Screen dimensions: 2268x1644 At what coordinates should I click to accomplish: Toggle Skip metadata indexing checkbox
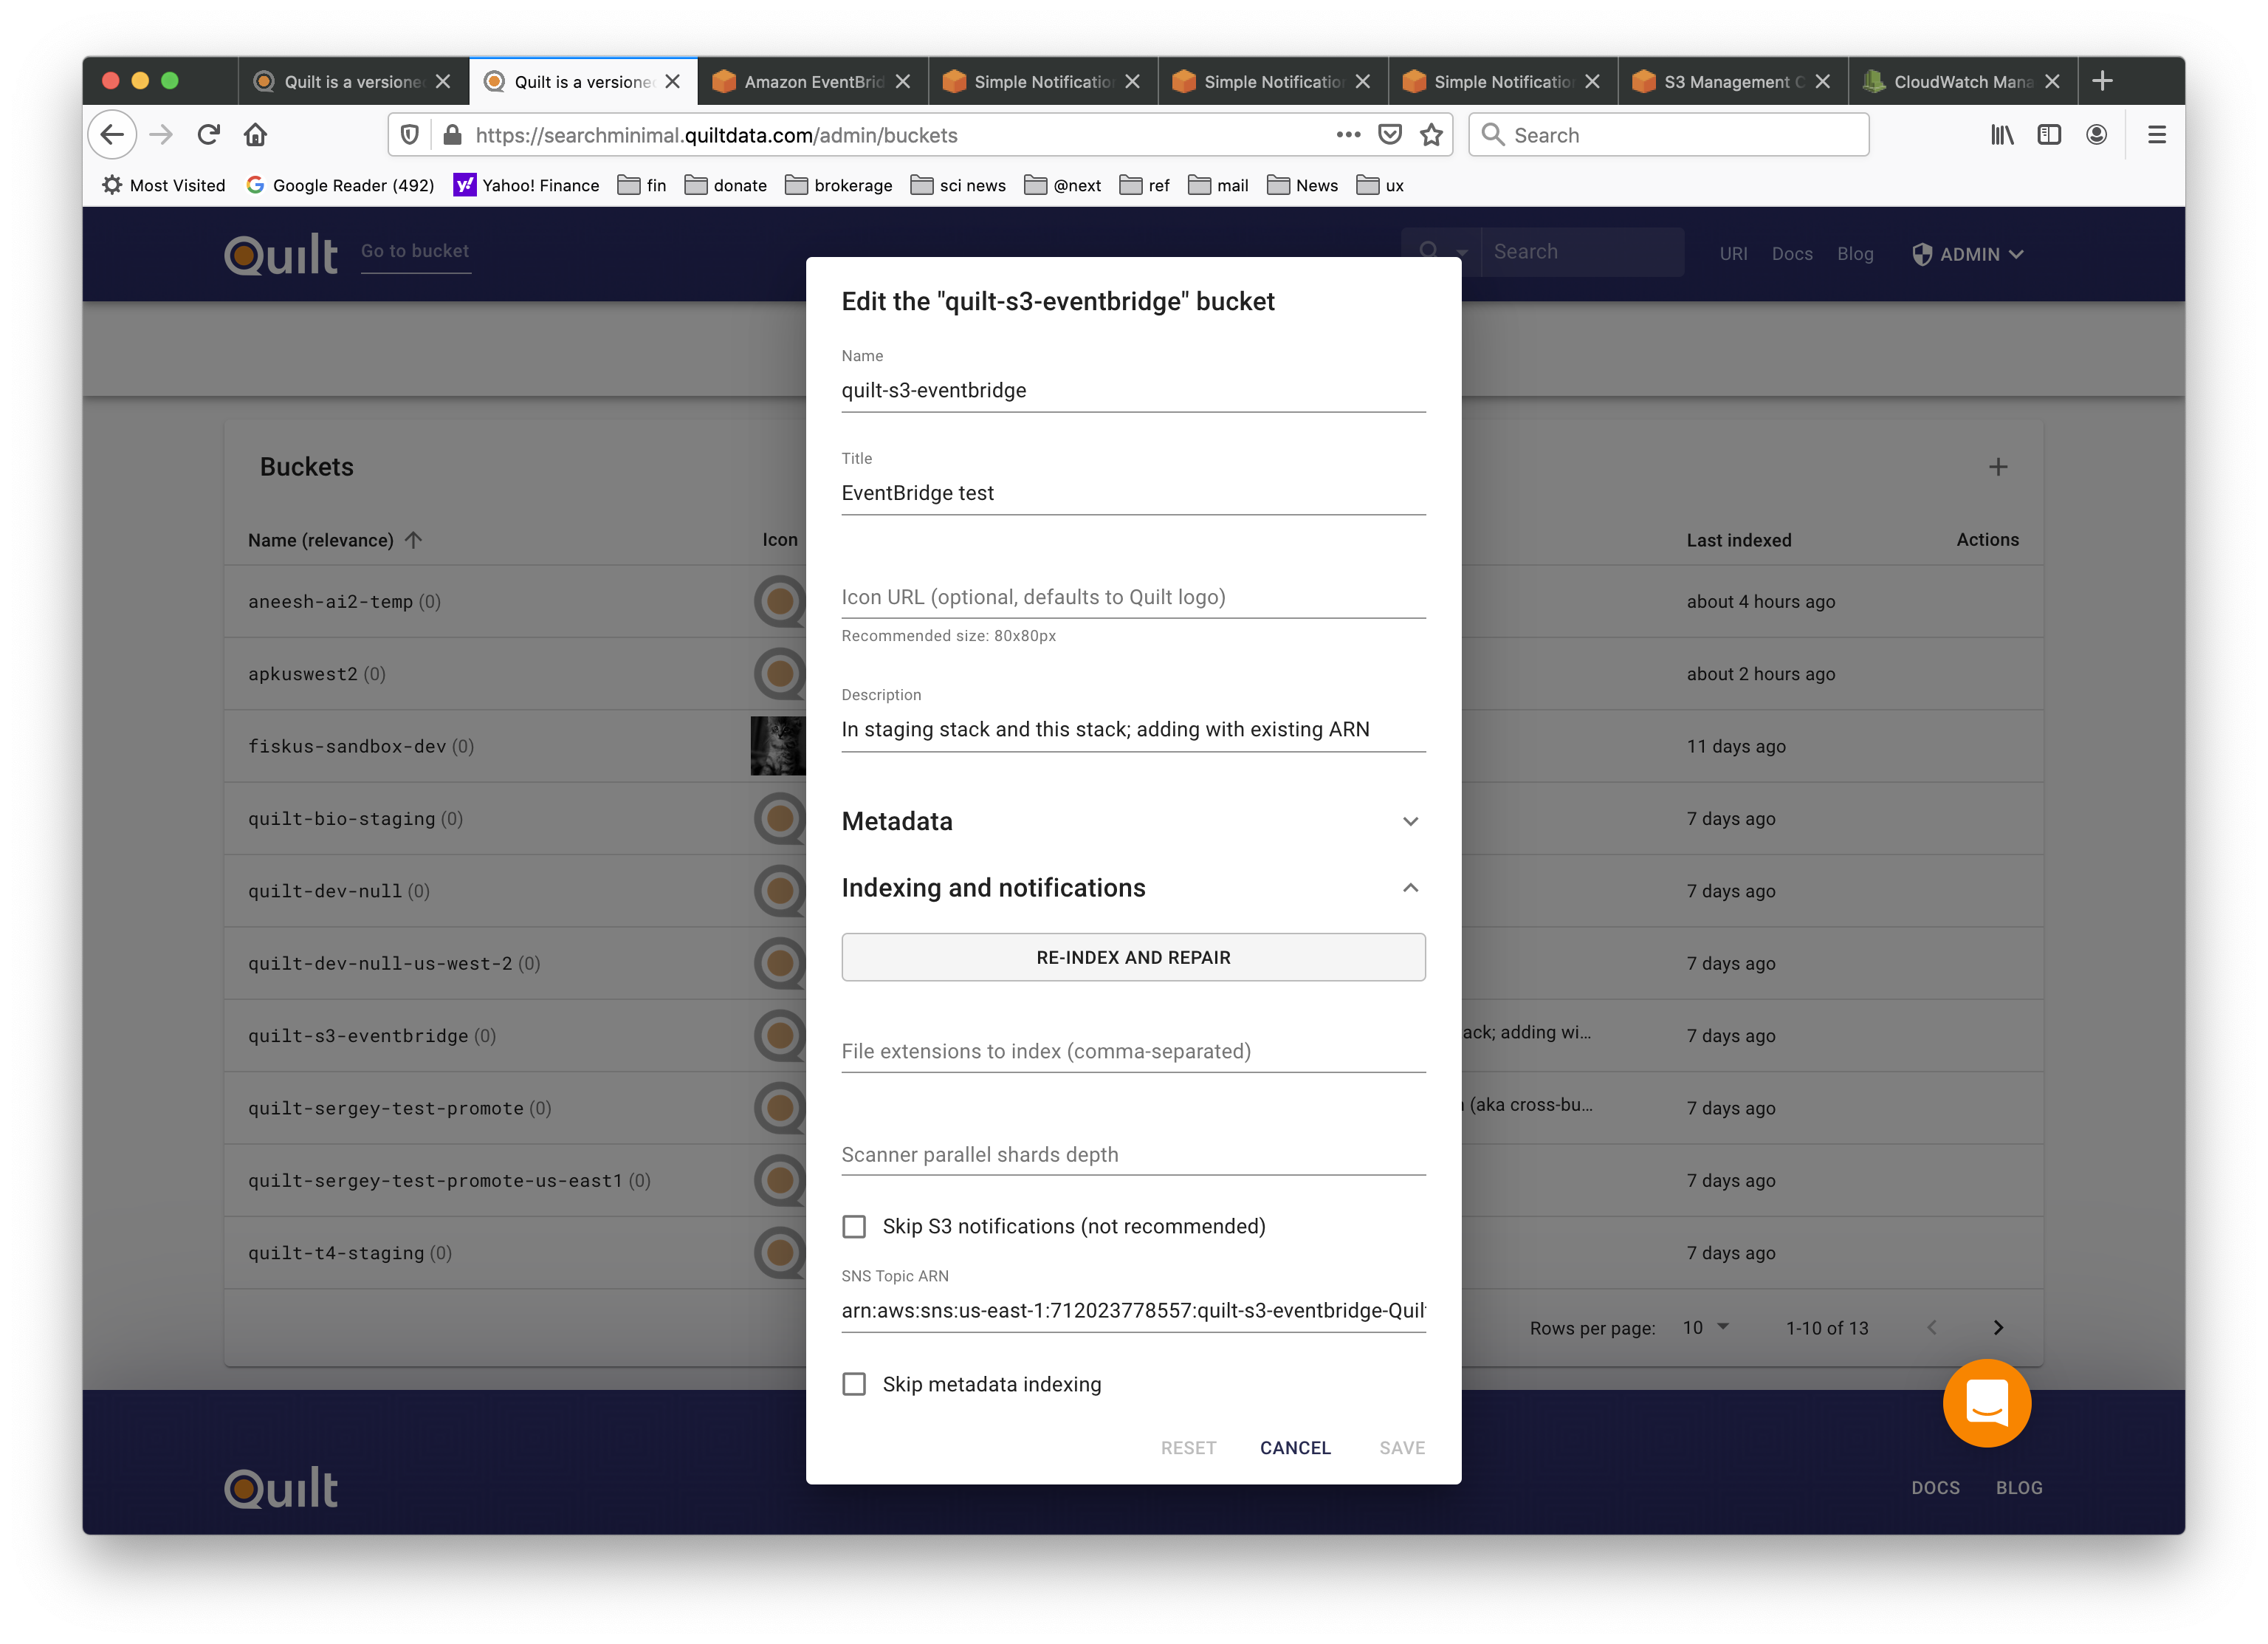click(x=854, y=1385)
